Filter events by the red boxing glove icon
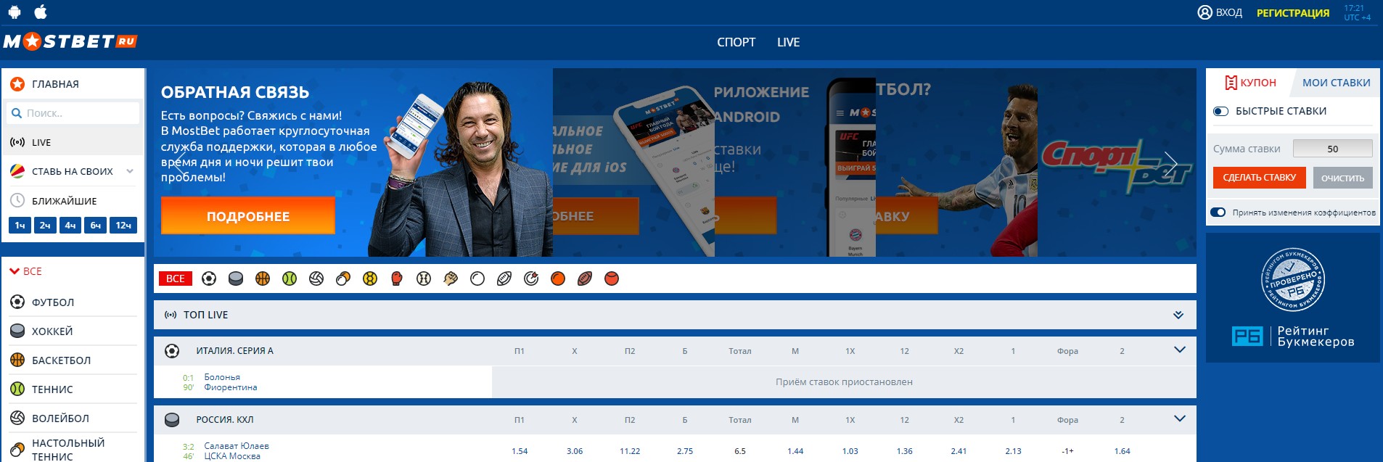 tap(397, 279)
